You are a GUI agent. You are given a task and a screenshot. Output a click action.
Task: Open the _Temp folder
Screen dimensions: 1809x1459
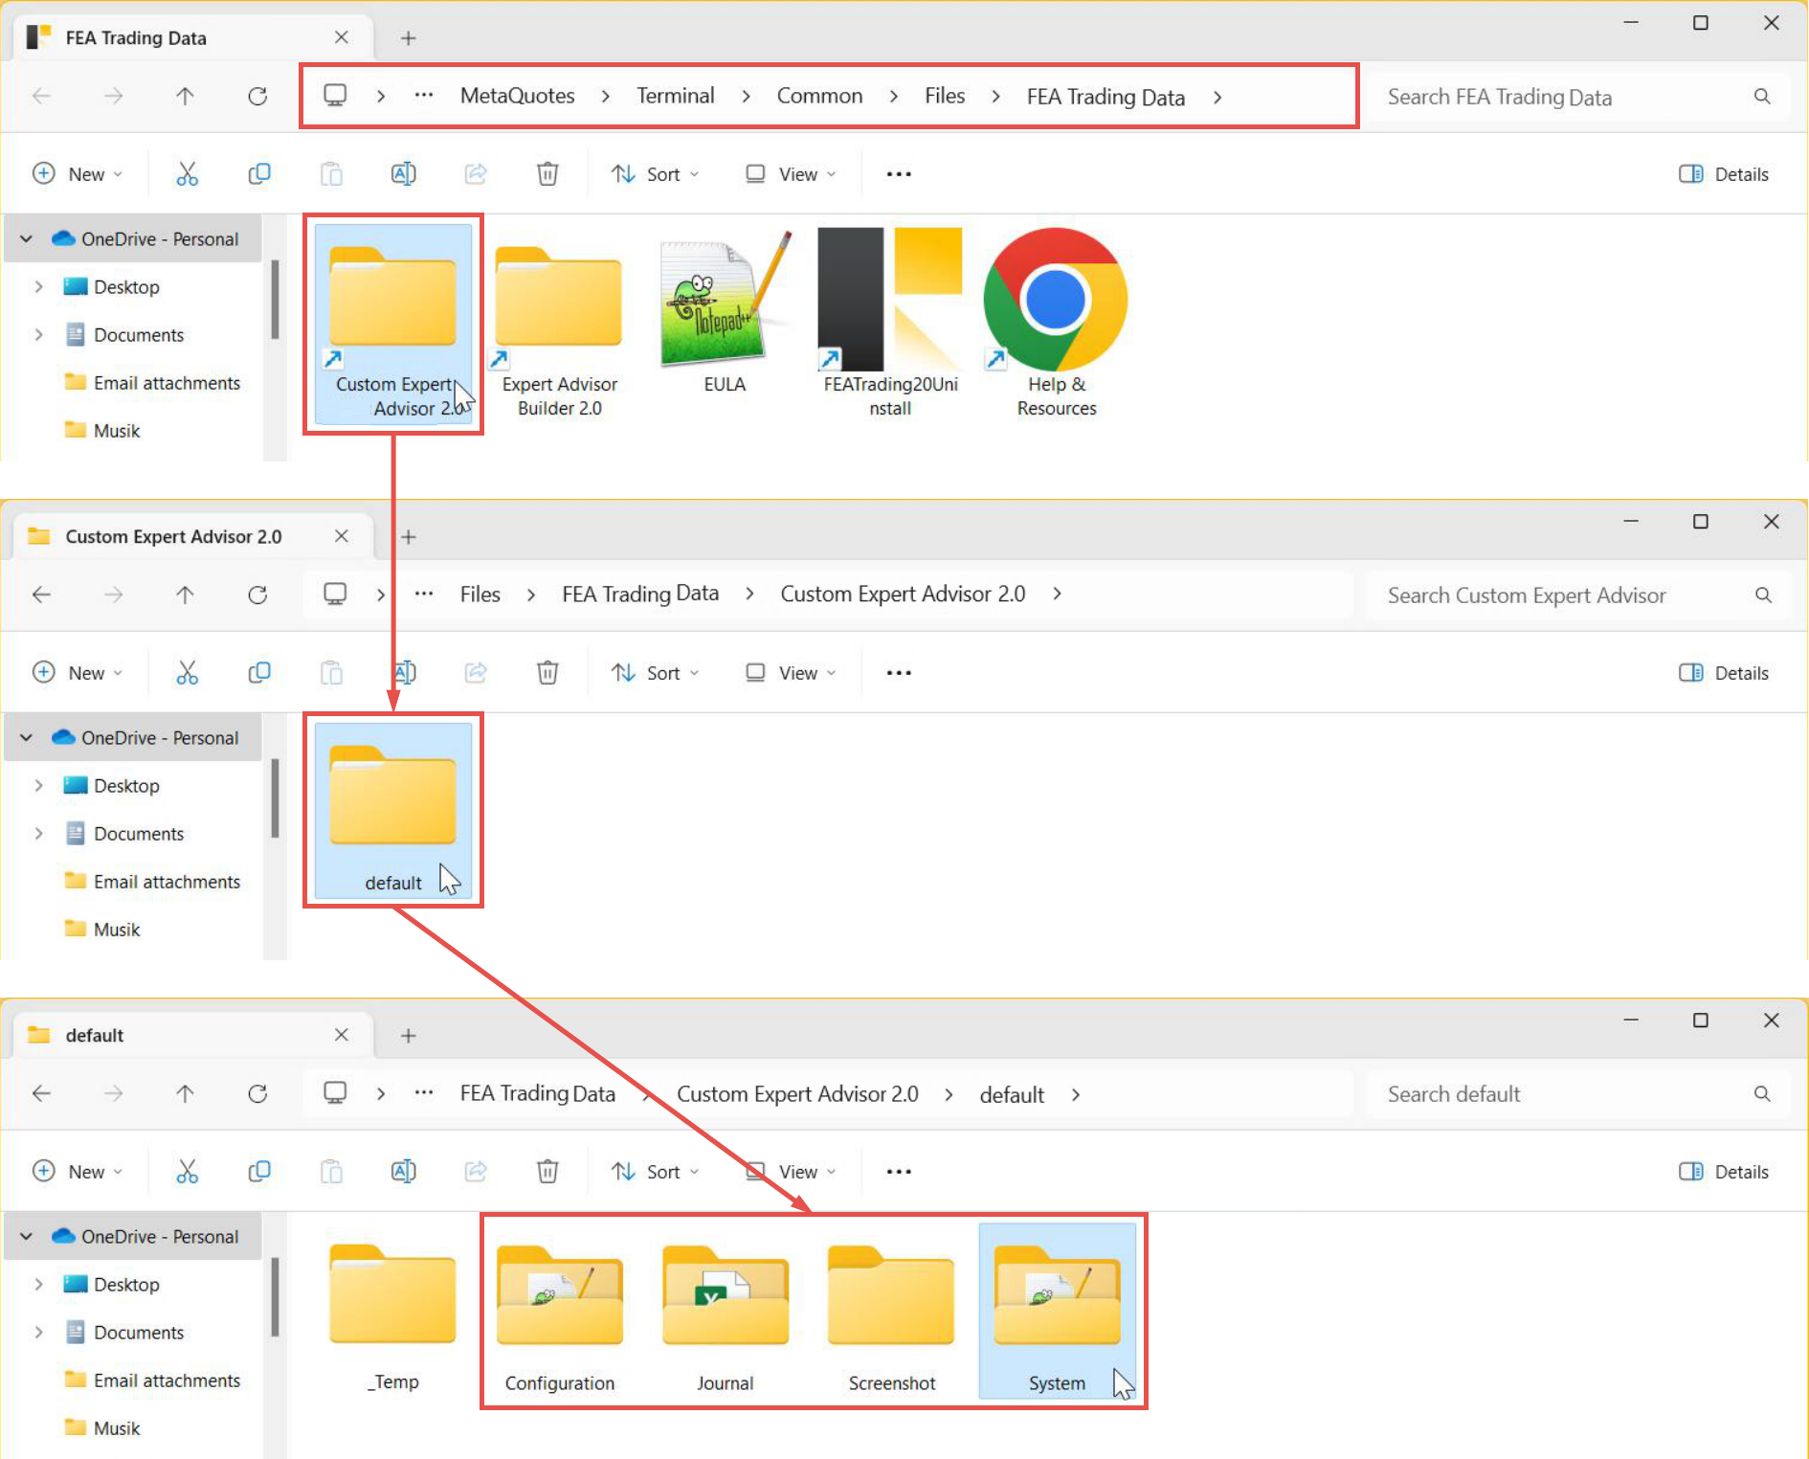393,1317
